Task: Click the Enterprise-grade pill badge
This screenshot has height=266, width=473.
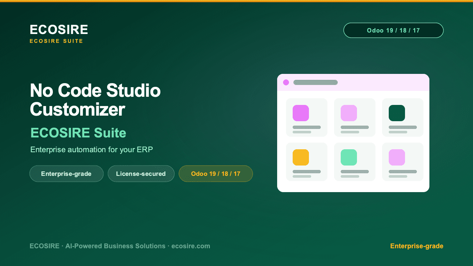Action: (x=67, y=174)
